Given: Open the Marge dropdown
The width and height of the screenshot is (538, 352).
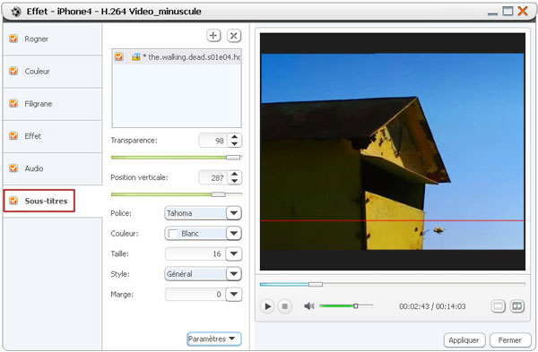Looking at the screenshot, I should [234, 294].
